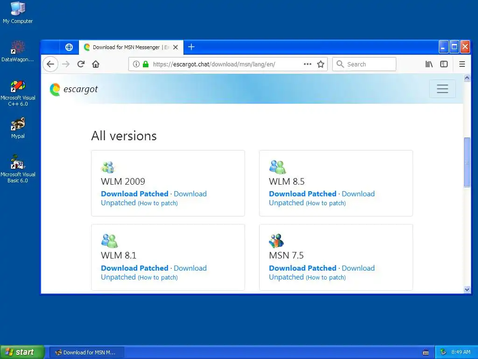Viewport: 478px width, 359px height.
Task: Click the green padlock security icon
Action: 146,64
